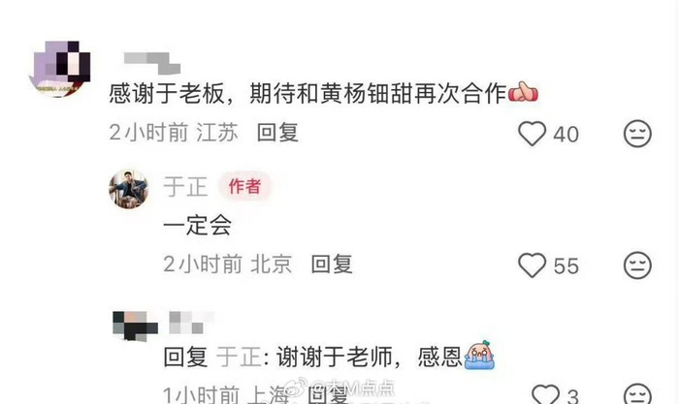Open the bottom replier's blurred username
Screen dimensions: 679x404
click(191, 322)
